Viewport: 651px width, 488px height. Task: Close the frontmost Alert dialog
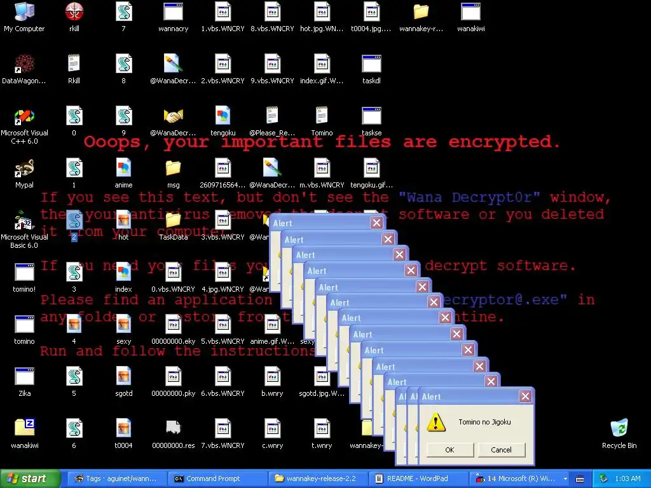[x=525, y=396]
